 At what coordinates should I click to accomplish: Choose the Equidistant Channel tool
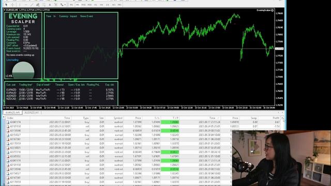tap(38, 5)
